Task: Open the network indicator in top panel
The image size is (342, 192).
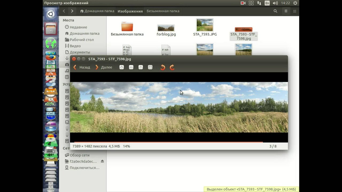Action: pyautogui.click(x=259, y=3)
